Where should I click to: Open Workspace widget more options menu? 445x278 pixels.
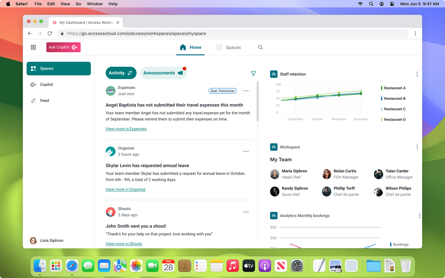pyautogui.click(x=417, y=147)
